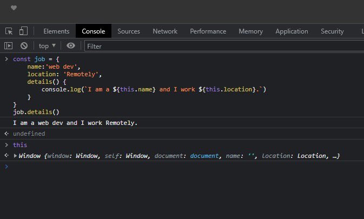Click the 'this' command entry

[20, 145]
